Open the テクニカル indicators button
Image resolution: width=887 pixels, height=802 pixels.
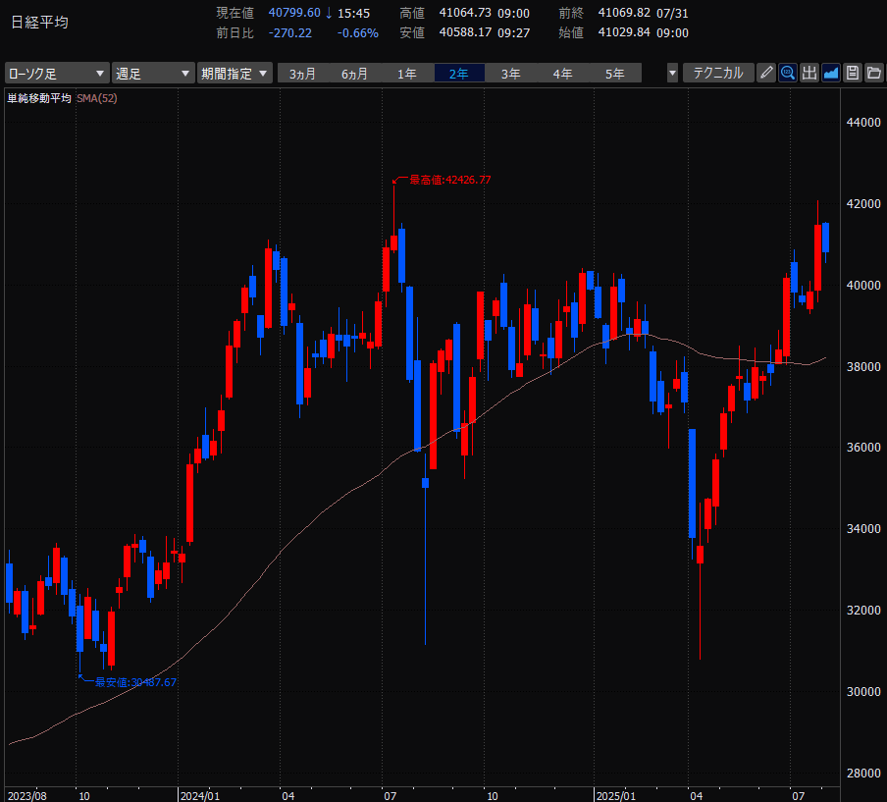coord(718,73)
